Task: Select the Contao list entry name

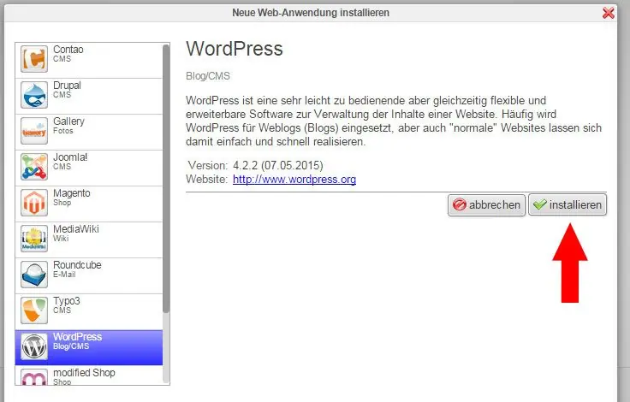Action: click(x=68, y=50)
